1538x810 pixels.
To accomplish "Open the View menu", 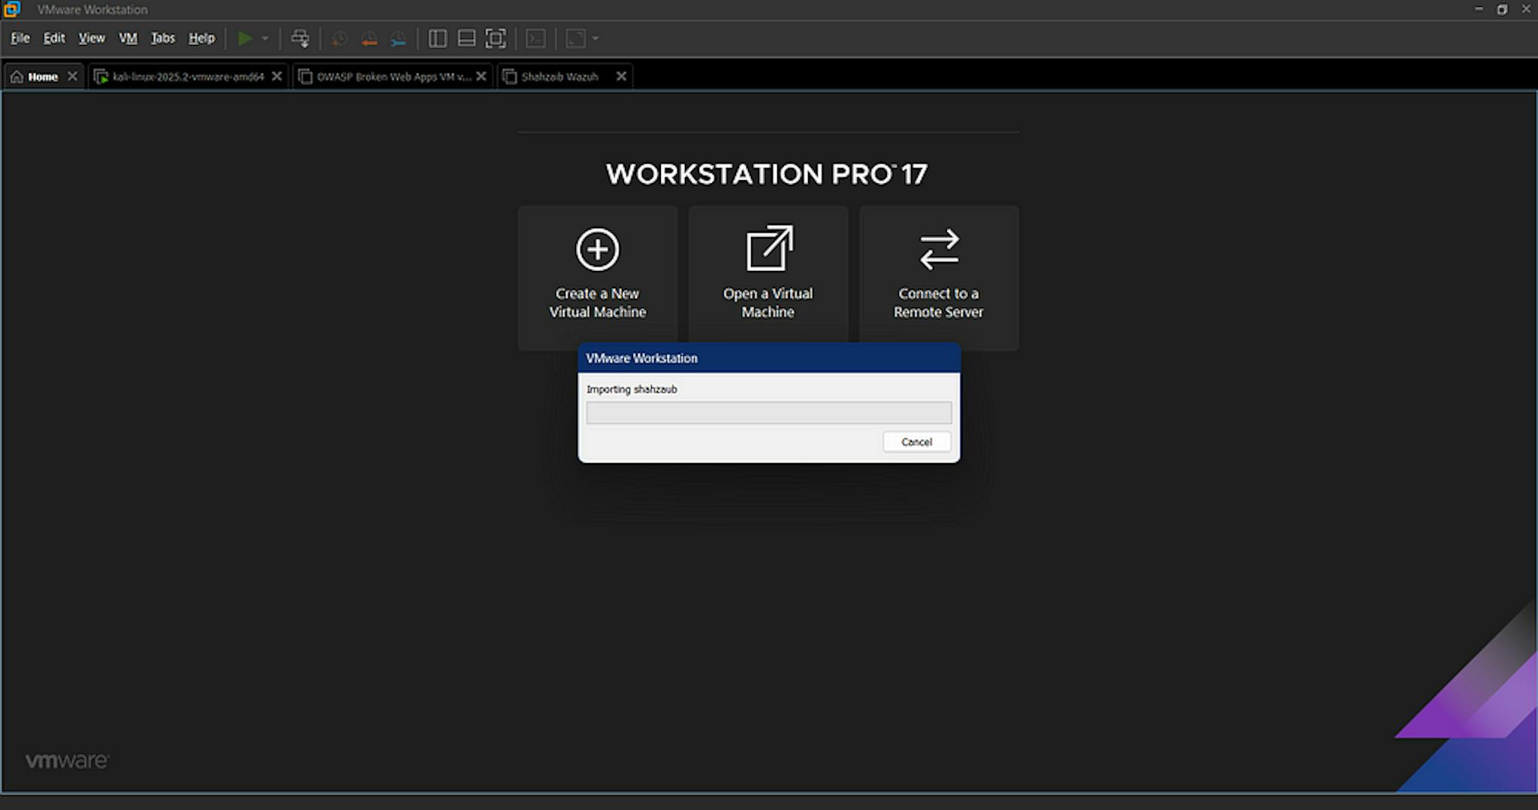I will pyautogui.click(x=92, y=38).
